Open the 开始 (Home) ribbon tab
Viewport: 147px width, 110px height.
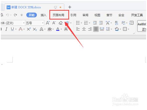32,15
